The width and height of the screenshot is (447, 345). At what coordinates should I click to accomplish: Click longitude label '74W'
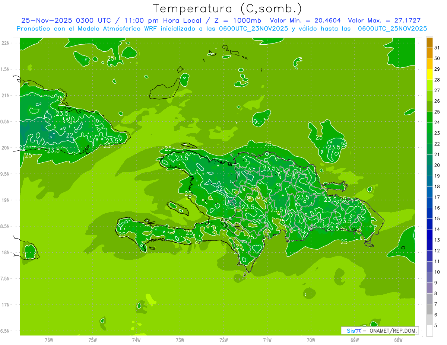click(136, 340)
